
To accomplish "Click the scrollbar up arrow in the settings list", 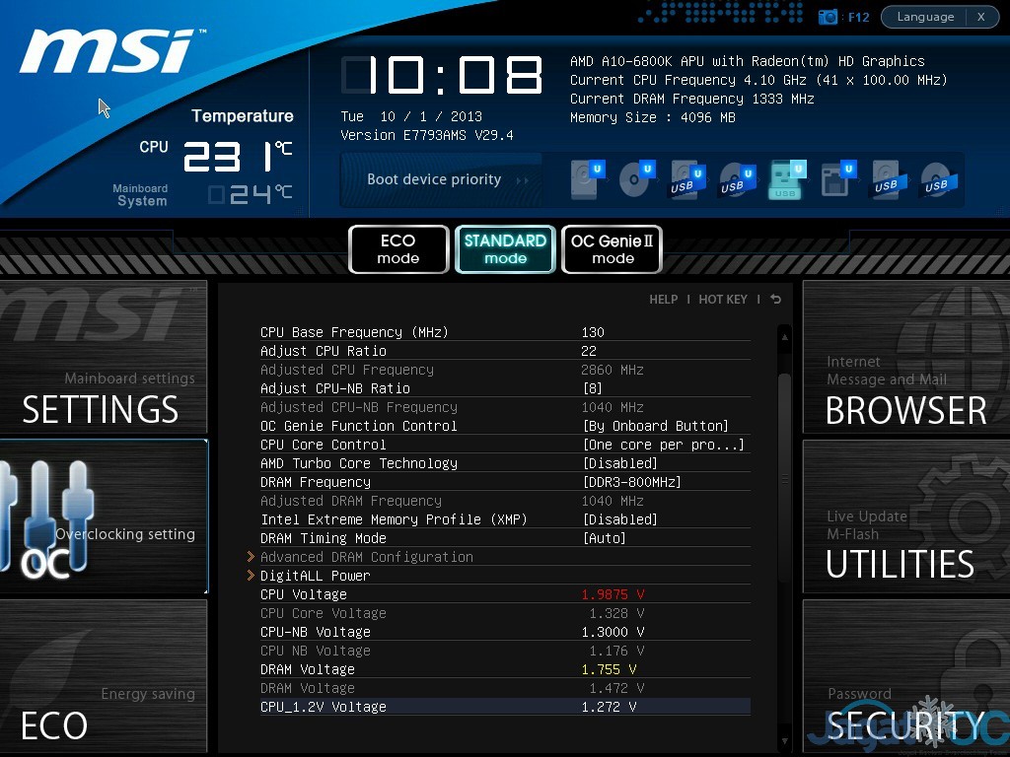I will pyautogui.click(x=784, y=337).
